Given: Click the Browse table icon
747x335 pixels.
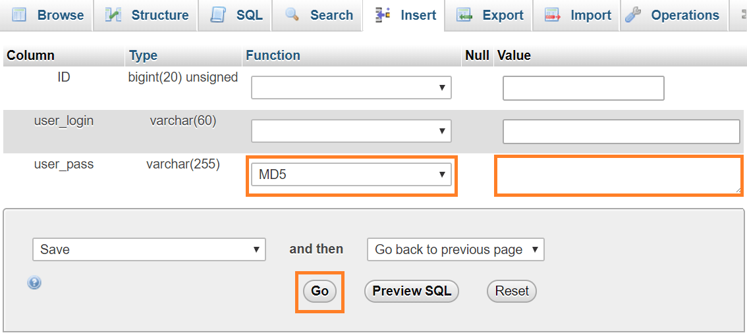Looking at the screenshot, I should tap(19, 14).
